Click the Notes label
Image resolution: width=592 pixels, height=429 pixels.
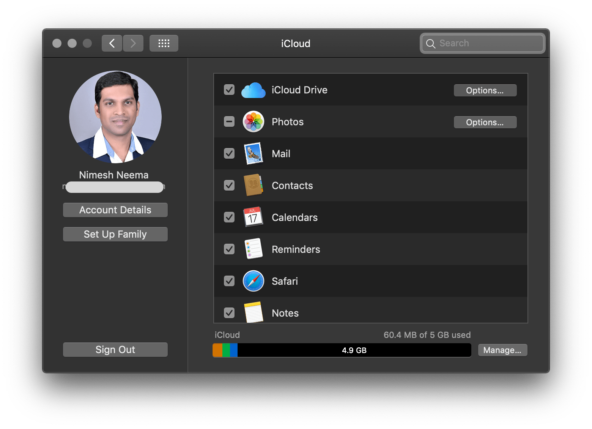point(285,313)
